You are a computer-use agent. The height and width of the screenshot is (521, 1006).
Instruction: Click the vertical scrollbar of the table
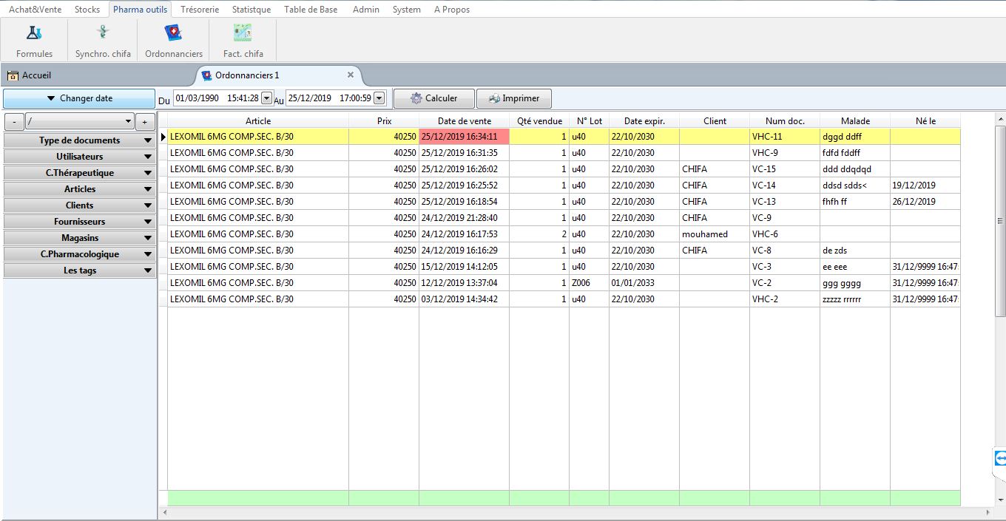1000,222
